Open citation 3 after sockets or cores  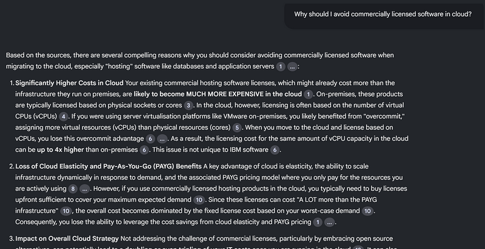pos(189,105)
